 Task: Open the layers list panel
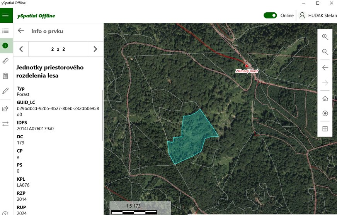pos(5,30)
